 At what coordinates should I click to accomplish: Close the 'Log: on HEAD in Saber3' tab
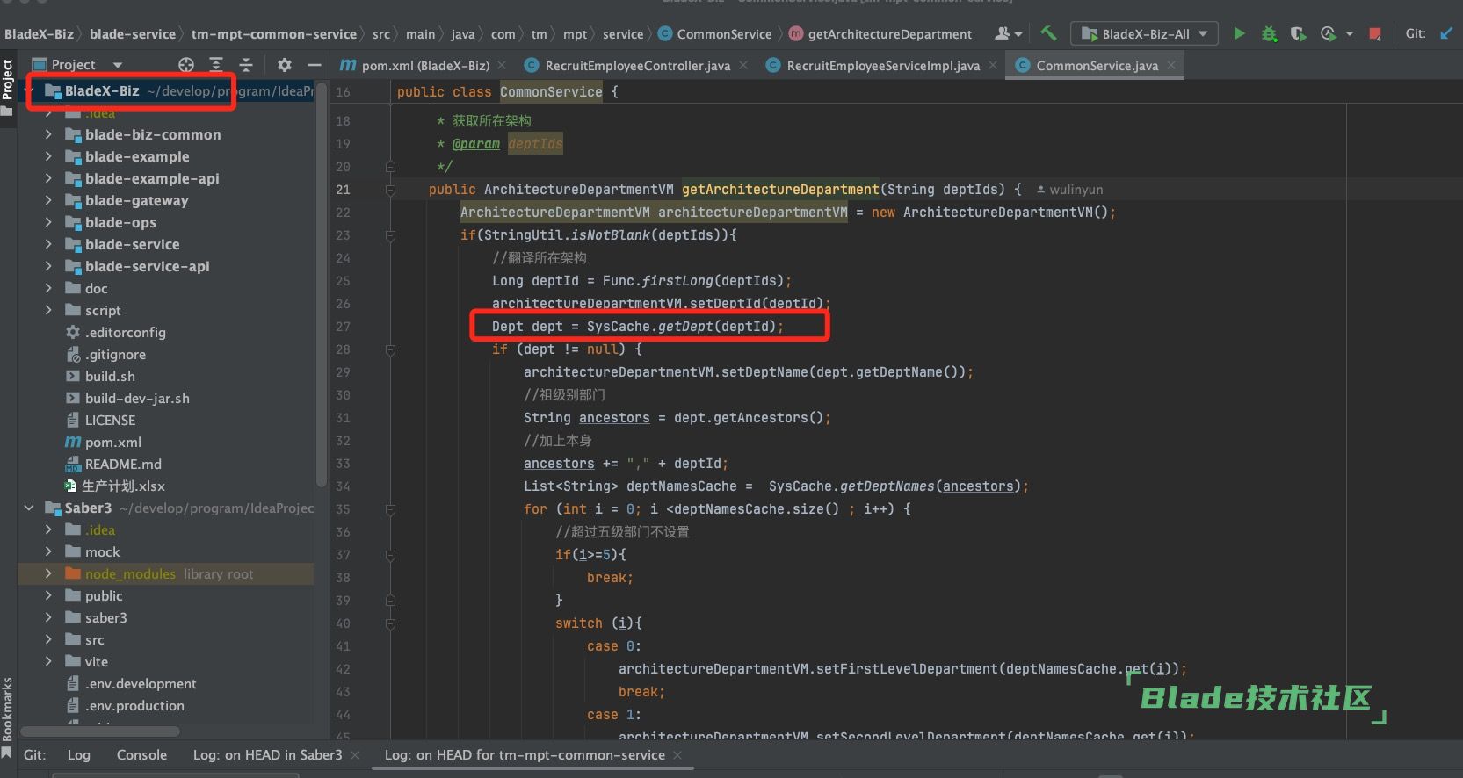[355, 755]
